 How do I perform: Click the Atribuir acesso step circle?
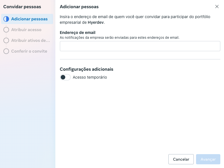[6, 30]
